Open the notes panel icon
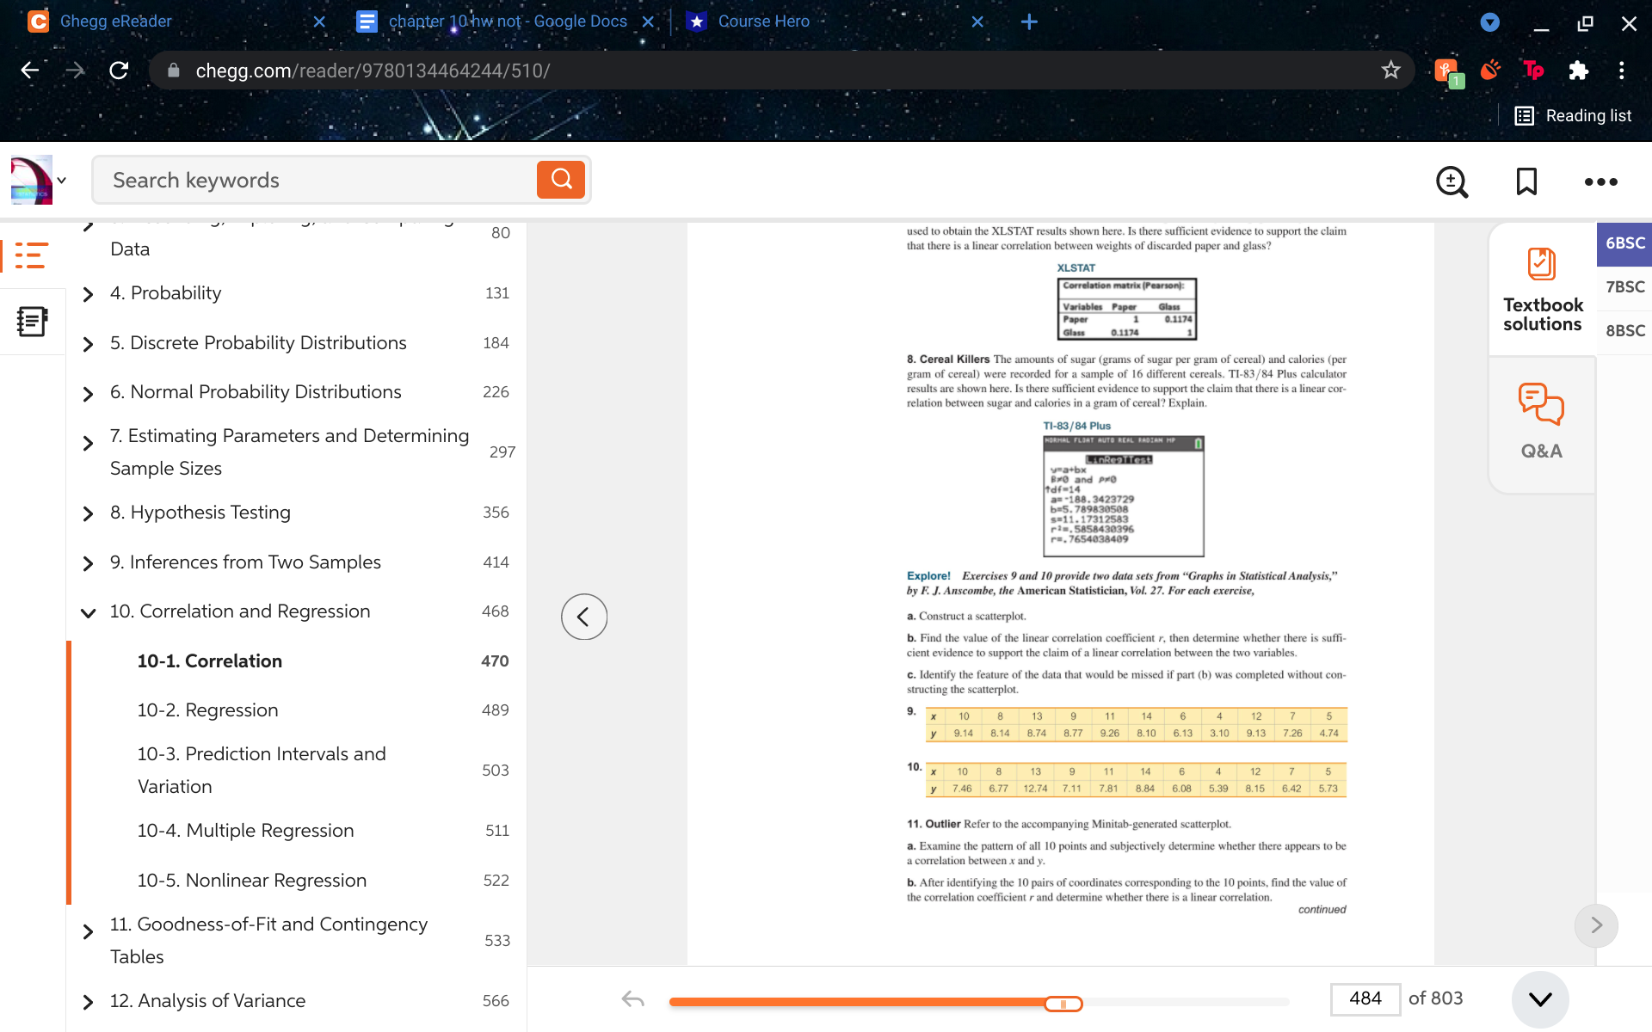The image size is (1652, 1032). pos(32,322)
